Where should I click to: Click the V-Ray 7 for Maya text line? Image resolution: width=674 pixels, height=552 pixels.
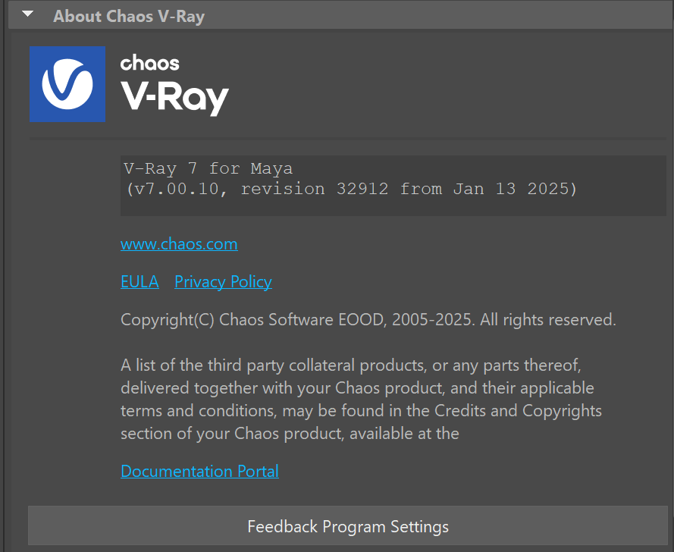[x=208, y=168]
